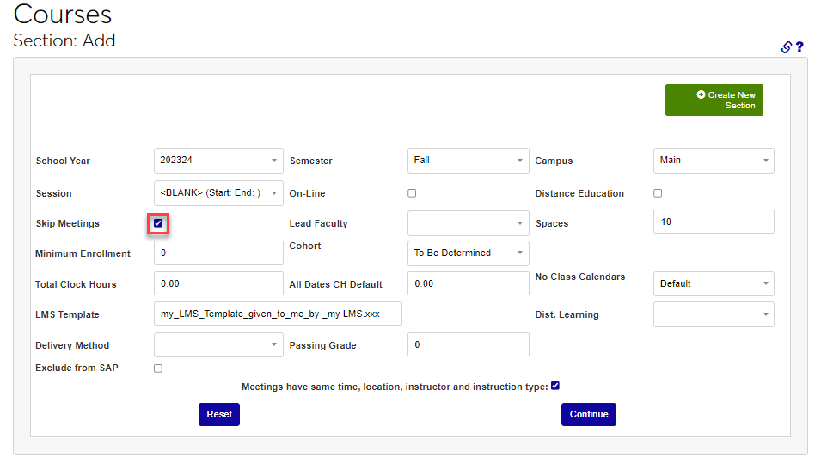Expand the Semester dropdown showing Fall
Viewport: 821px width, 469px height.
tap(468, 161)
